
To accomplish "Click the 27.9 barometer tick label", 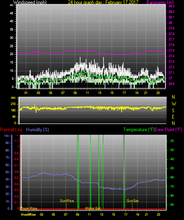I will pyautogui.click(x=171, y=28).
